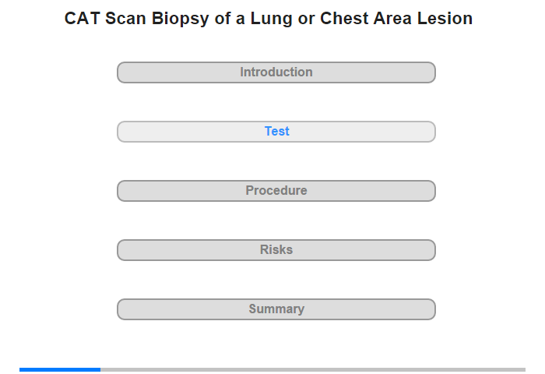This screenshot has height=374, width=545.
Task: Choose the Introduction menu entry
Action: click(276, 72)
